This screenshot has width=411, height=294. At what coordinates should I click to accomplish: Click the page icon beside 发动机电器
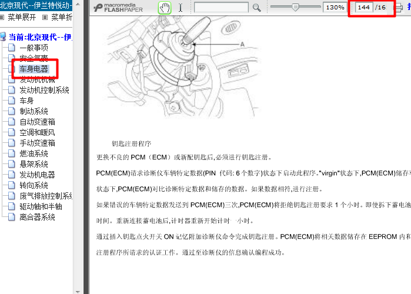[12, 175]
